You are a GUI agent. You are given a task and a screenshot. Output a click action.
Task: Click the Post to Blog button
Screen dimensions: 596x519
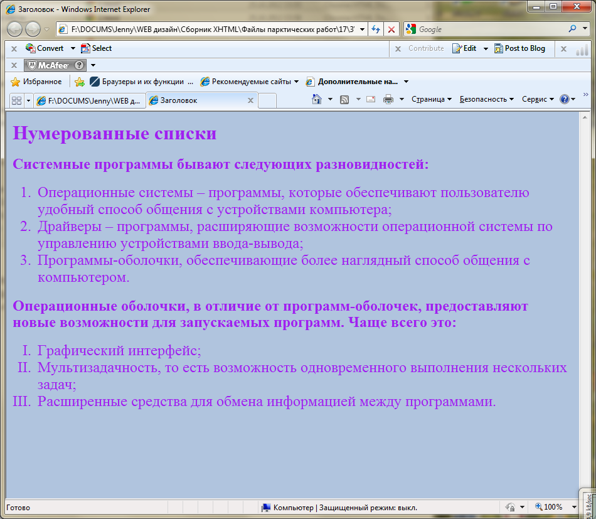(519, 48)
